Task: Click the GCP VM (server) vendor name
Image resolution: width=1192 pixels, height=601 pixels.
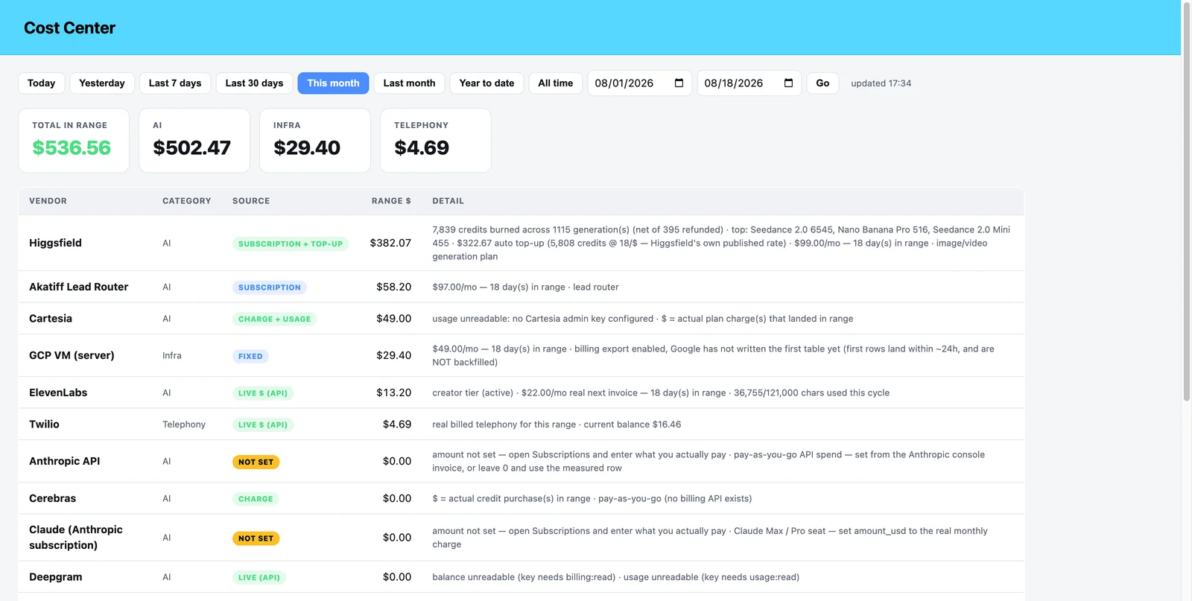Action: [72, 355]
